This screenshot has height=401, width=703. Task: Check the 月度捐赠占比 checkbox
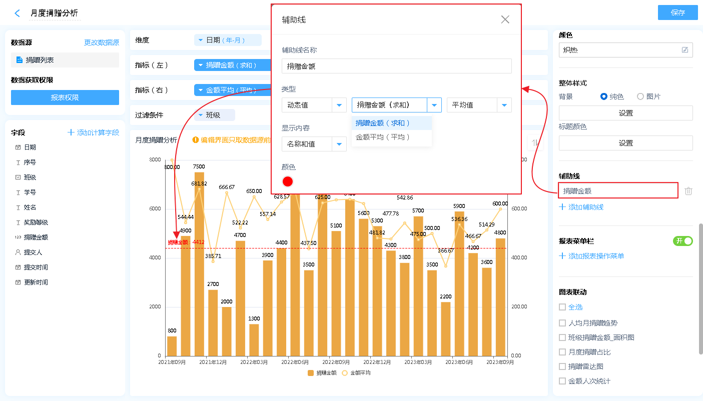(562, 352)
